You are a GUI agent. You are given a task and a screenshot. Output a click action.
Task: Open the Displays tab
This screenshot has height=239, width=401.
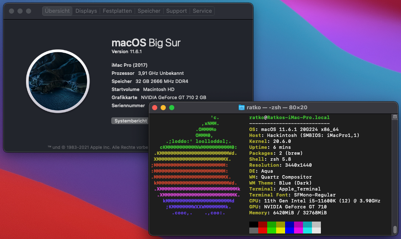coord(86,11)
